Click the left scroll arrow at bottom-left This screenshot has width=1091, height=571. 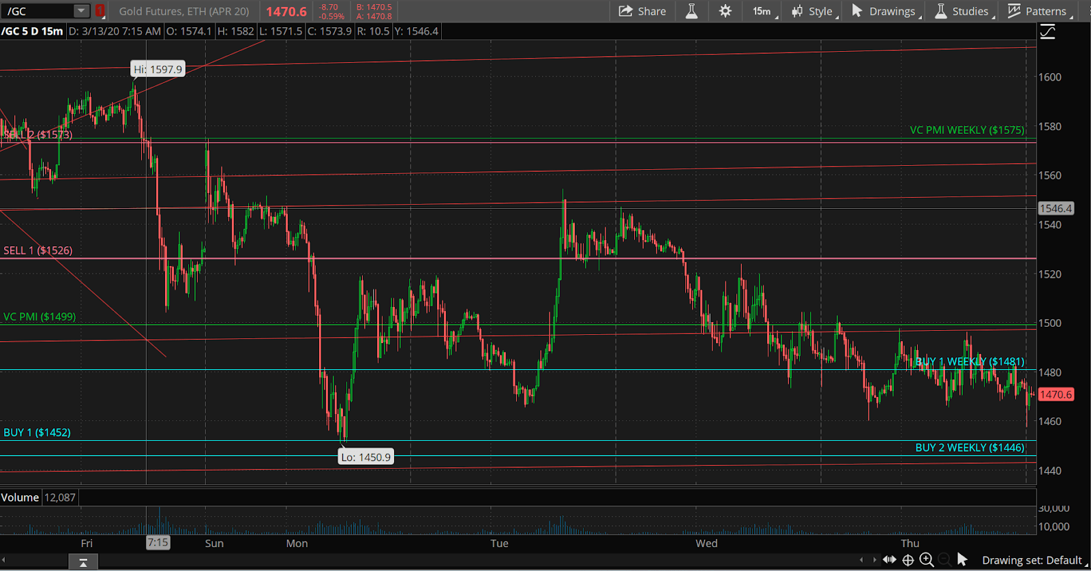click(3, 560)
